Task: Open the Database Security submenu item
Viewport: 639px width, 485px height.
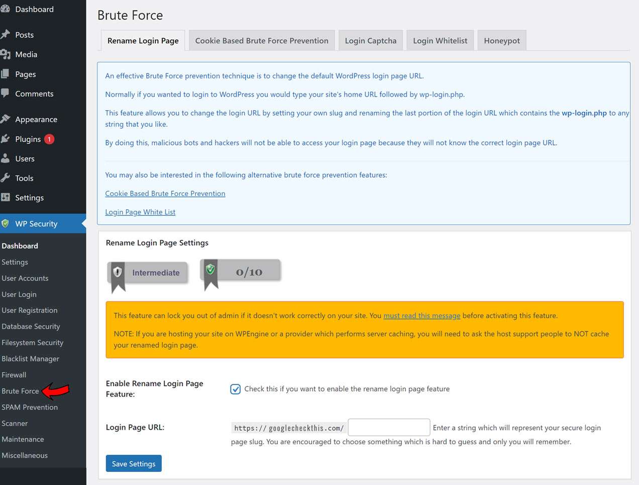Action: 31,327
